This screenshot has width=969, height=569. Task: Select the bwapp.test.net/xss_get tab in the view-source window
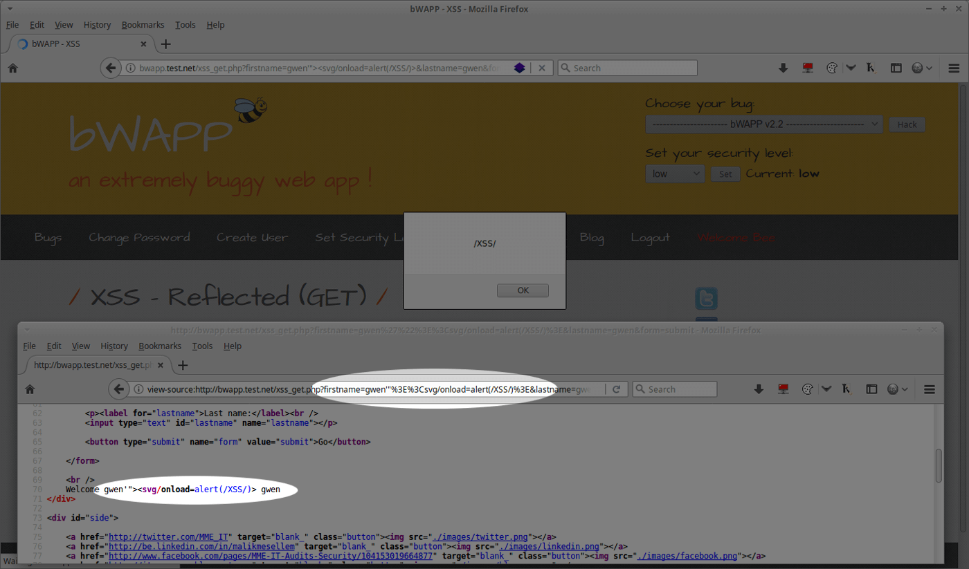93,364
